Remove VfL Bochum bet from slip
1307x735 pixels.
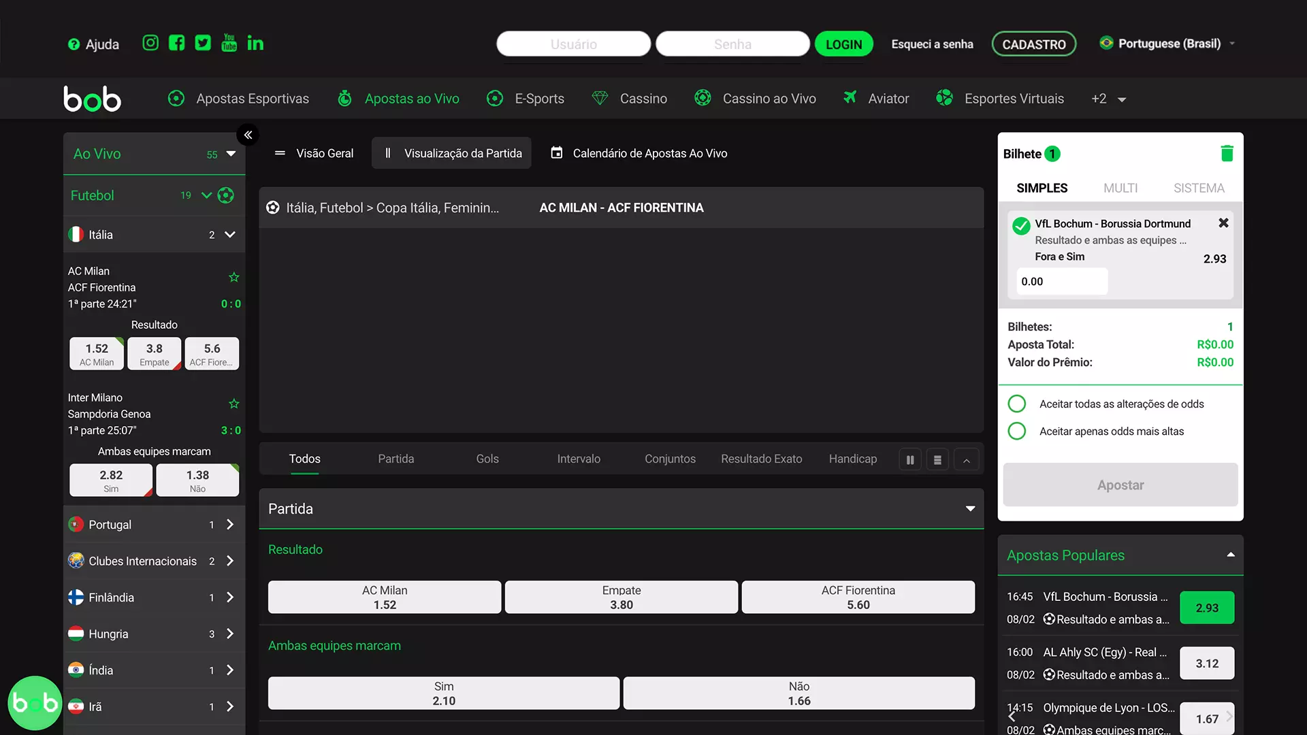point(1223,223)
